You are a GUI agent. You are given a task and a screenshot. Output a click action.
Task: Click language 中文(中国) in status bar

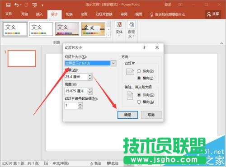(x=61, y=163)
